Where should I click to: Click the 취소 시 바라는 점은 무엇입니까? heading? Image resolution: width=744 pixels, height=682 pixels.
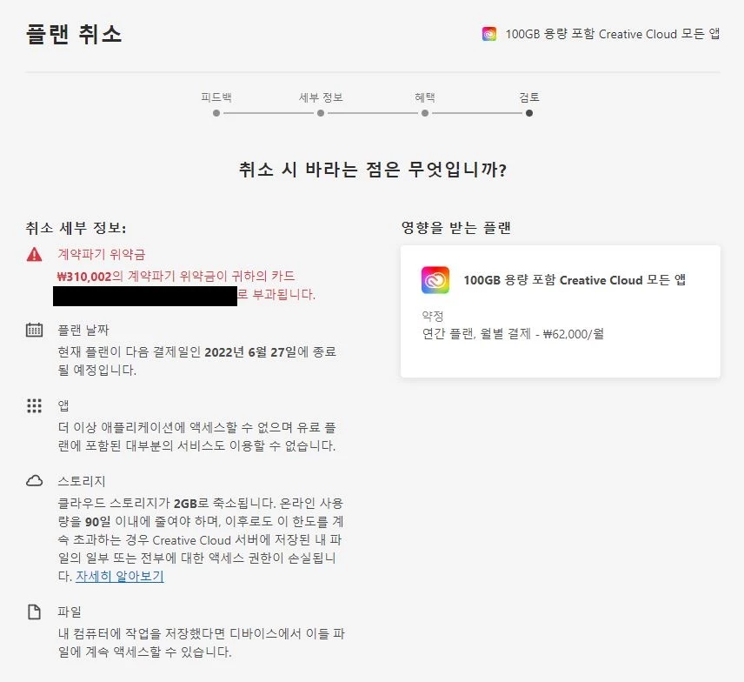(373, 169)
